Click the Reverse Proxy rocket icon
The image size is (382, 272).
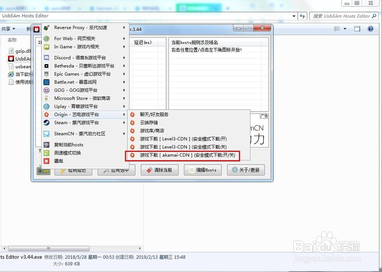[46, 28]
